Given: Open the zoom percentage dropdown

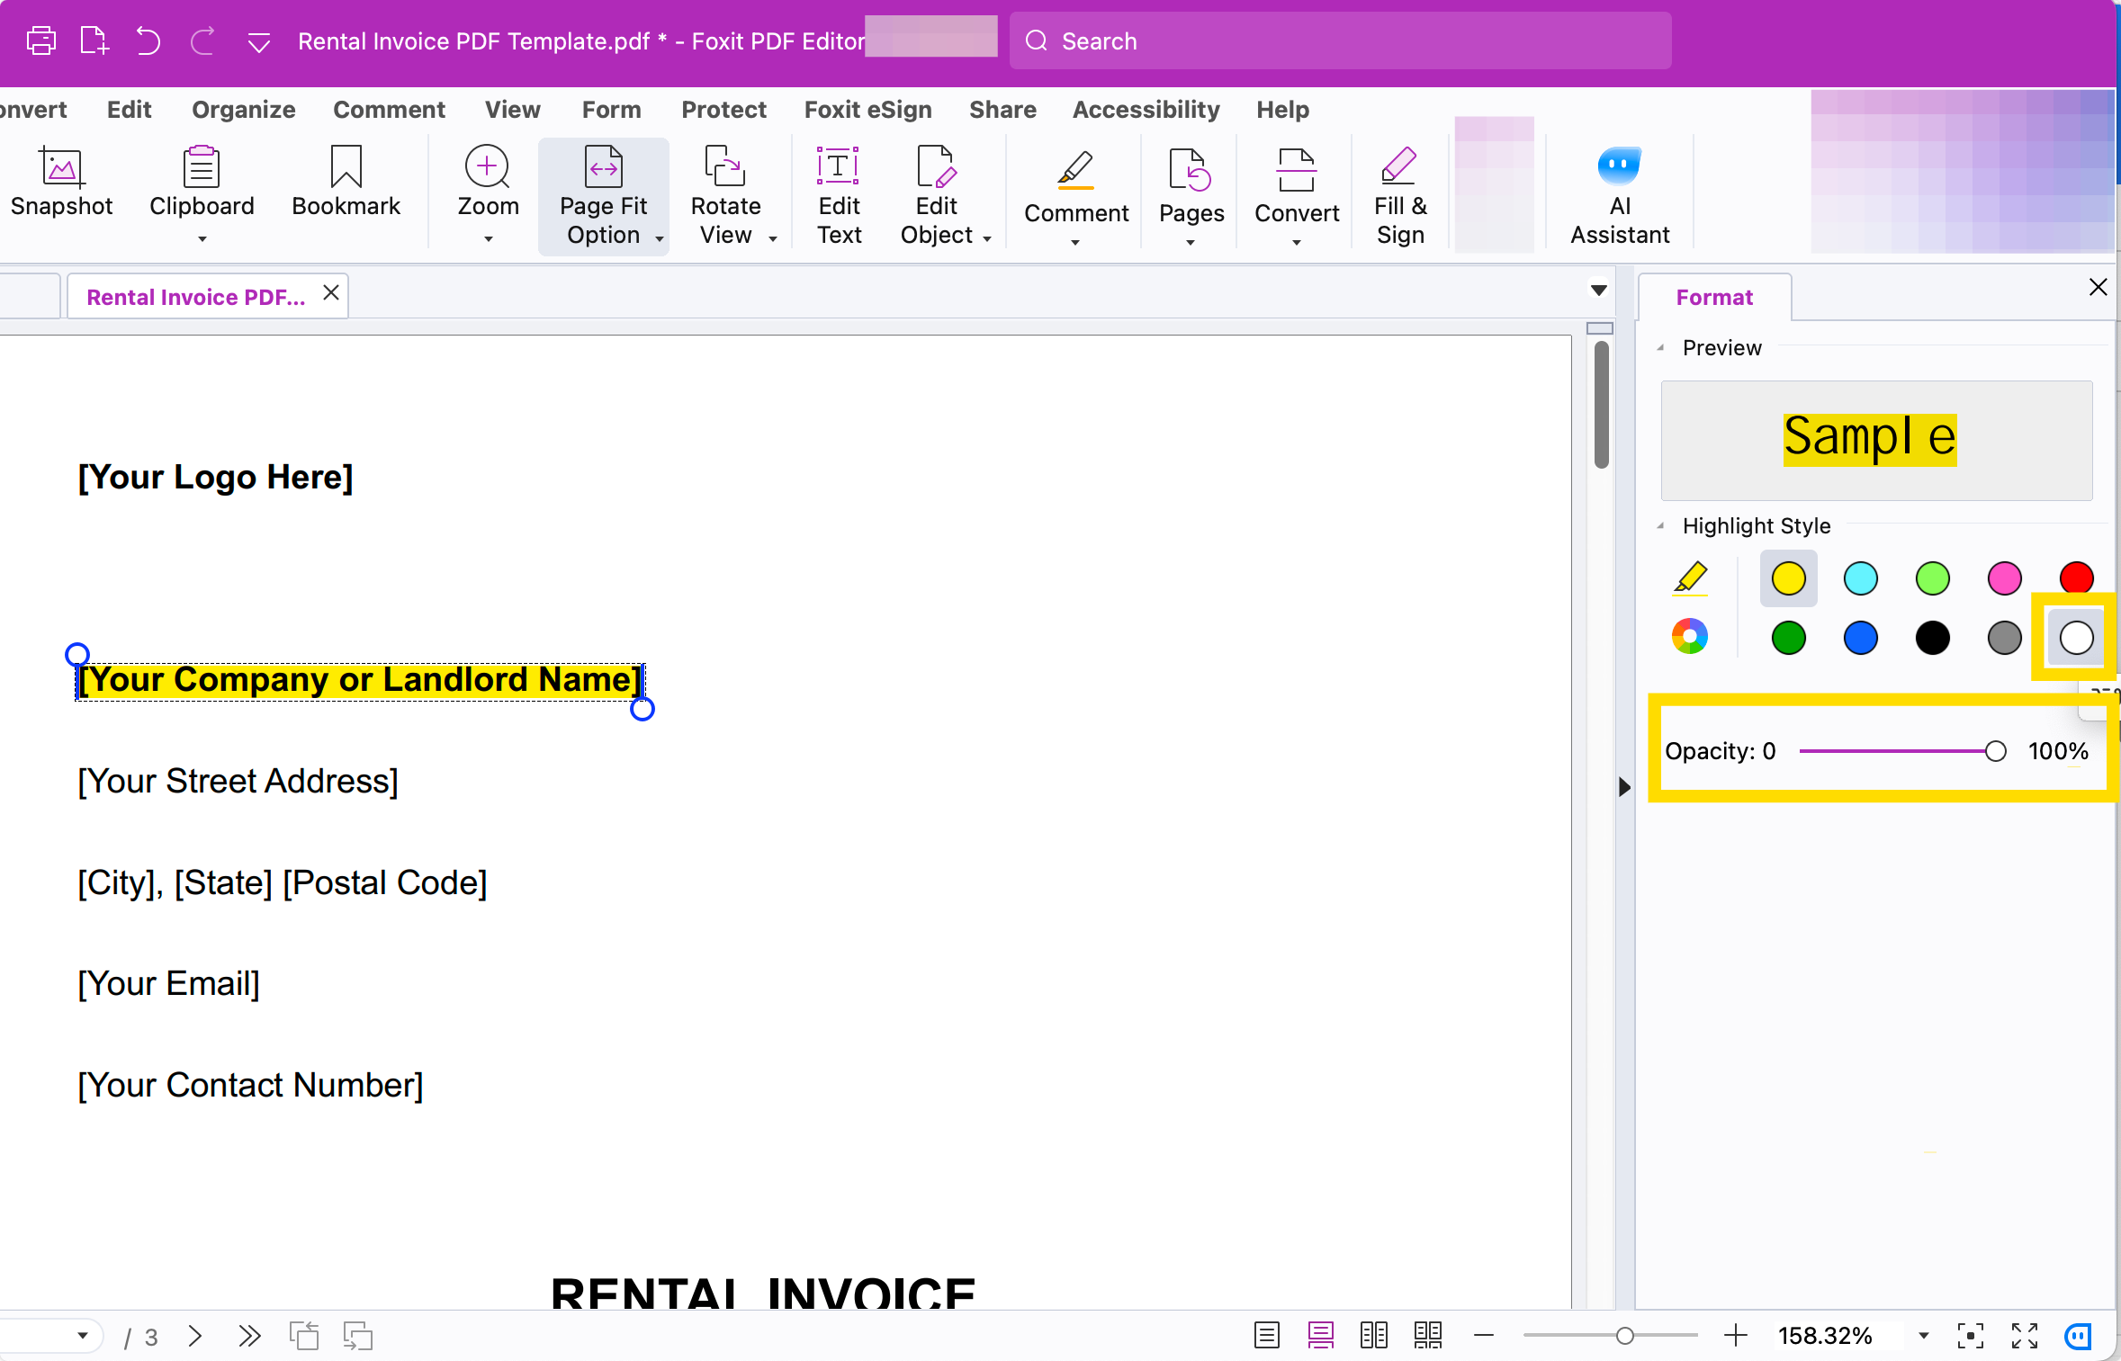Looking at the screenshot, I should pos(1923,1337).
